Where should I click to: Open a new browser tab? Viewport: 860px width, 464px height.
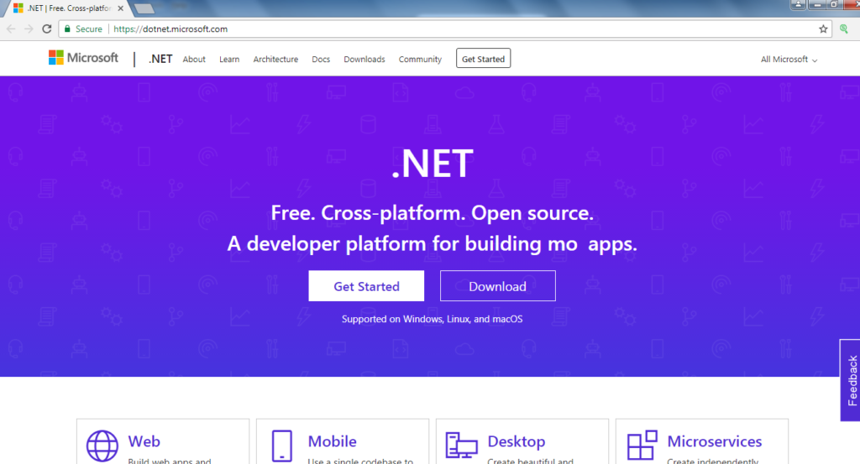click(144, 8)
